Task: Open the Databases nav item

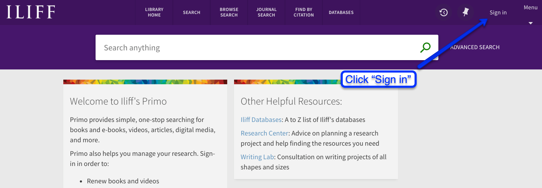Action: tap(341, 12)
